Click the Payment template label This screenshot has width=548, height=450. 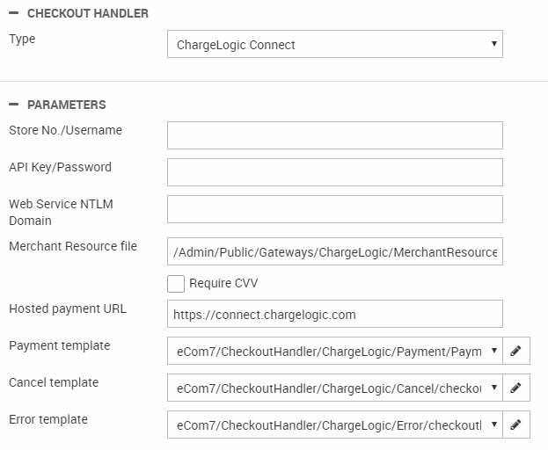[x=60, y=345]
